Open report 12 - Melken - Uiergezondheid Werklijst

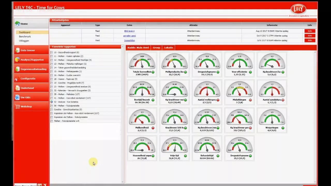coord(73,60)
